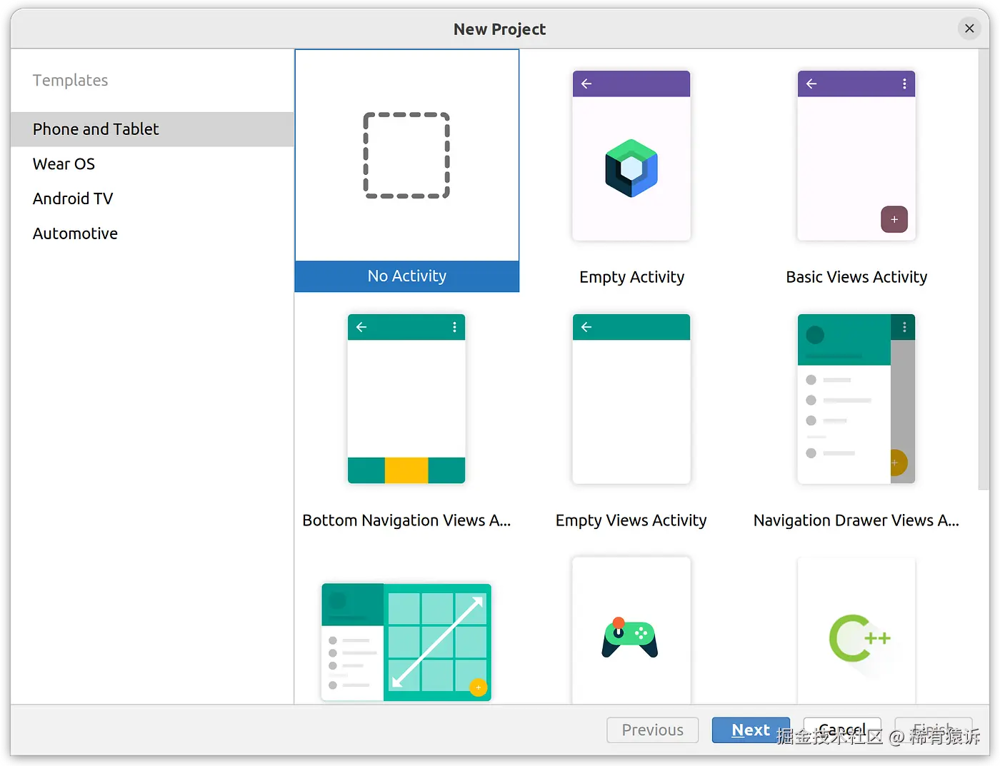Choose the Responsive Views grid template
The height and width of the screenshot is (766, 1000).
click(x=406, y=641)
